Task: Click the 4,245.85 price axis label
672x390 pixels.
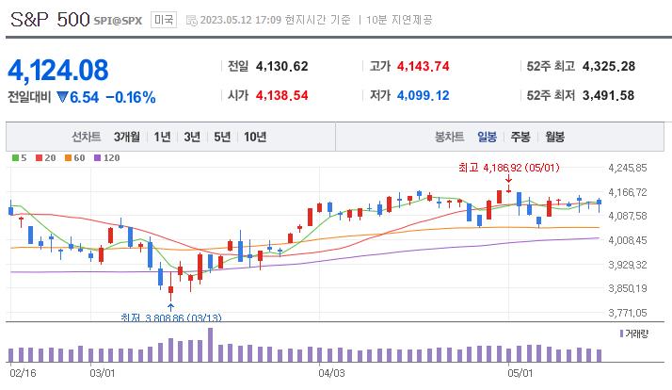Action: 628,168
